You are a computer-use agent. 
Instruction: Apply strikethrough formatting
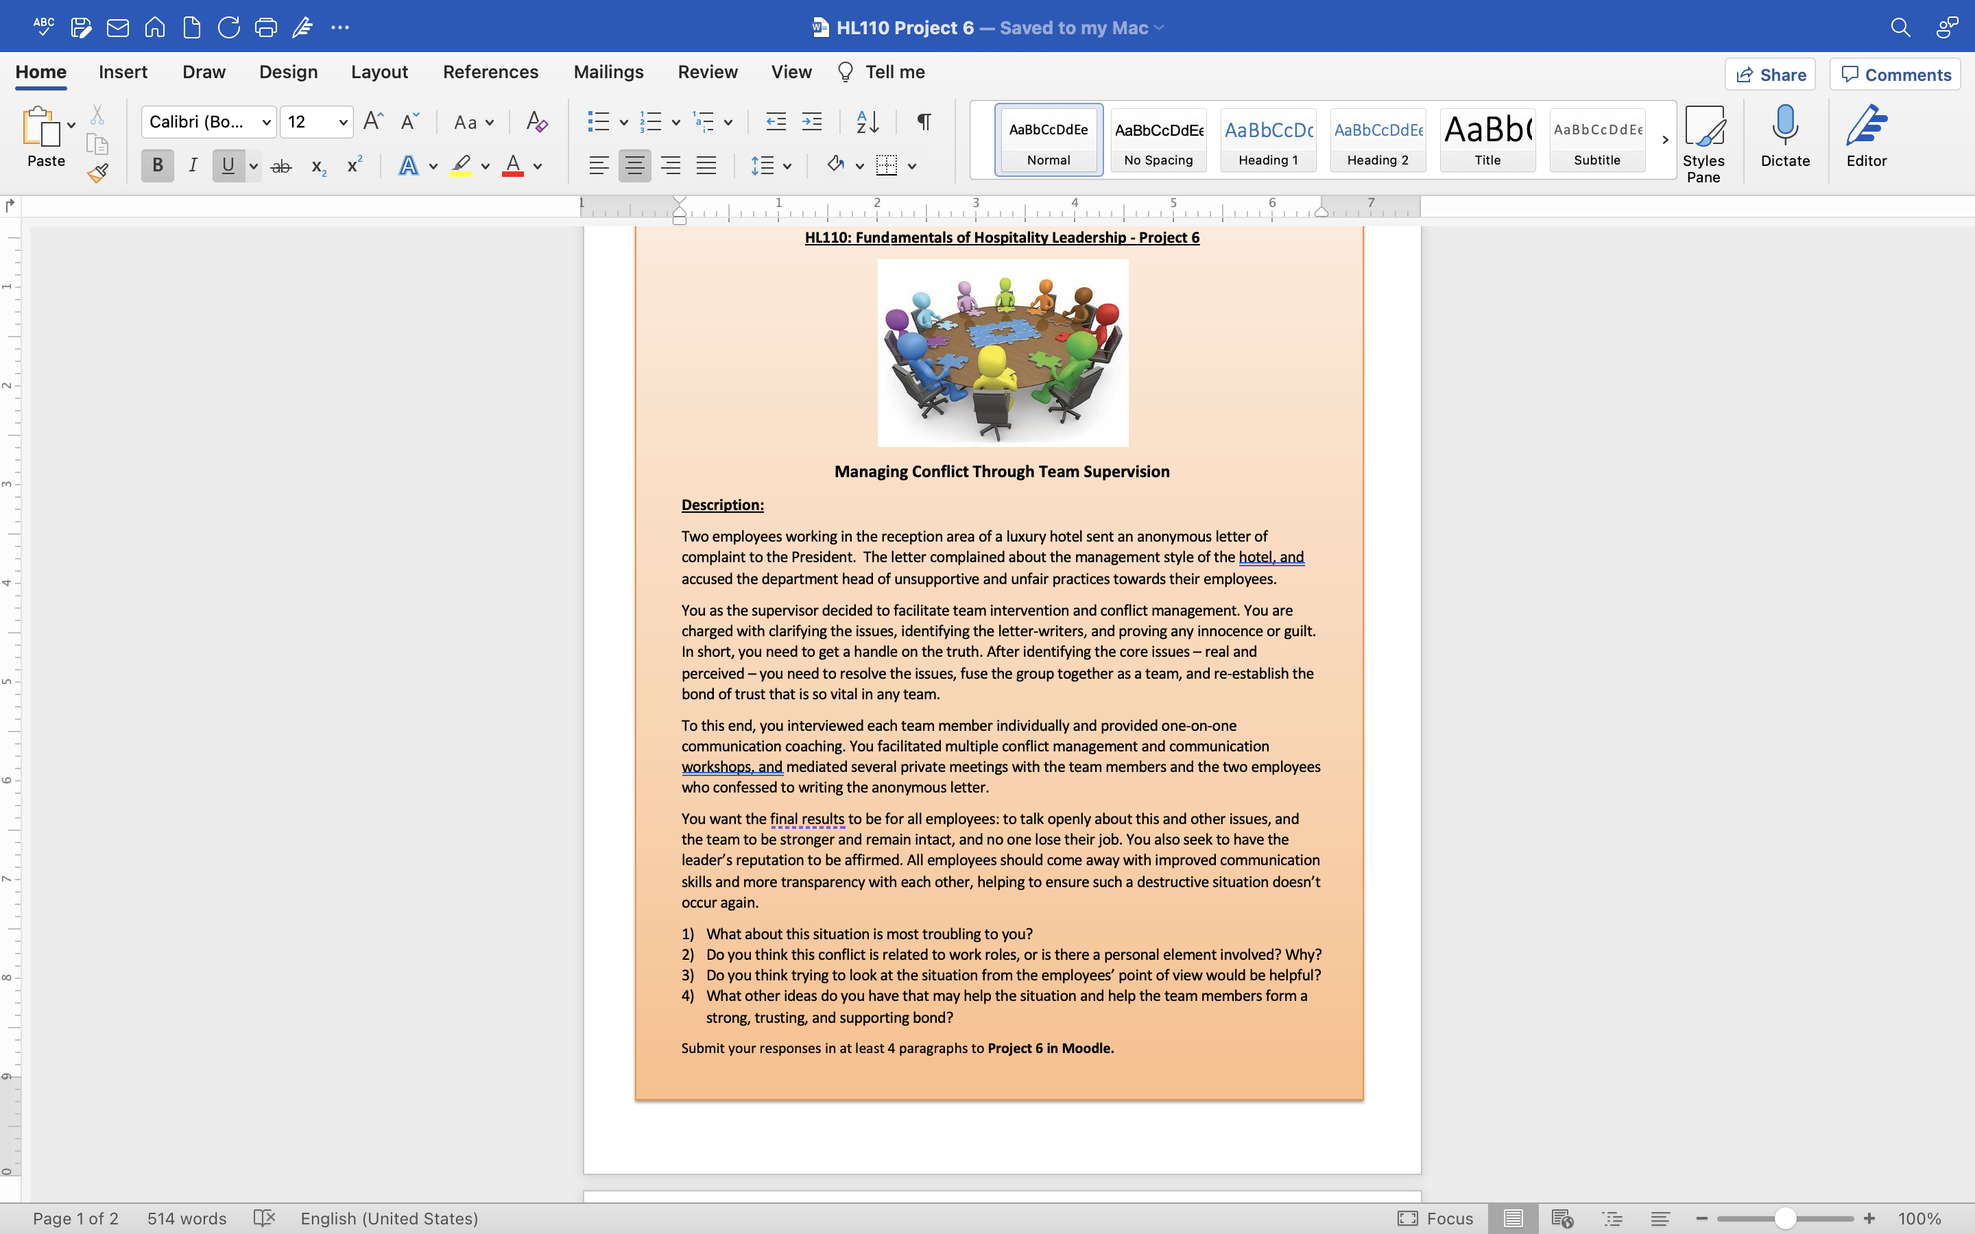280,167
